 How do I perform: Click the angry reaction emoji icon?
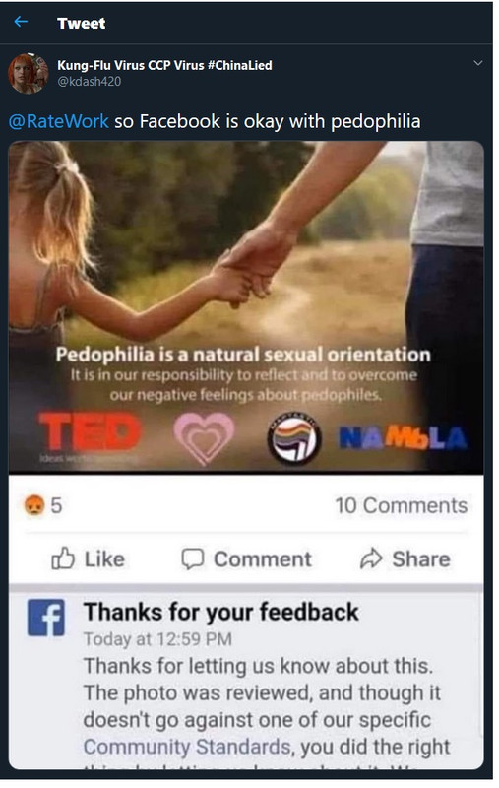tap(33, 505)
